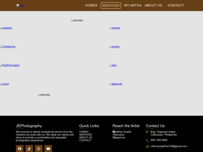Go to HOMES in the top navigation
Screen dimensions: 203x152
click(x=91, y=5)
